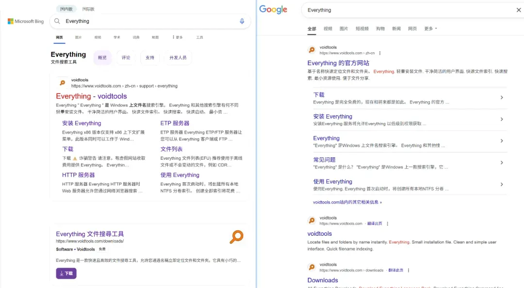The height and width of the screenshot is (288, 524).
Task: Click the voidtools.com/downloads/ URL in Bing
Action: point(90,241)
